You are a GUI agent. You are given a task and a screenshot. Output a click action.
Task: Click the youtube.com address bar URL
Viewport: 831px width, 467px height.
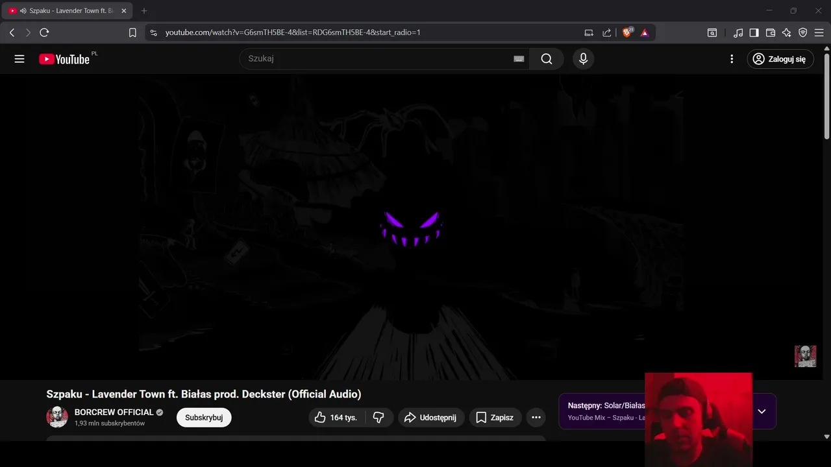(x=293, y=32)
